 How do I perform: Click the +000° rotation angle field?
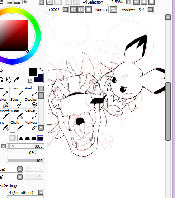point(54,10)
